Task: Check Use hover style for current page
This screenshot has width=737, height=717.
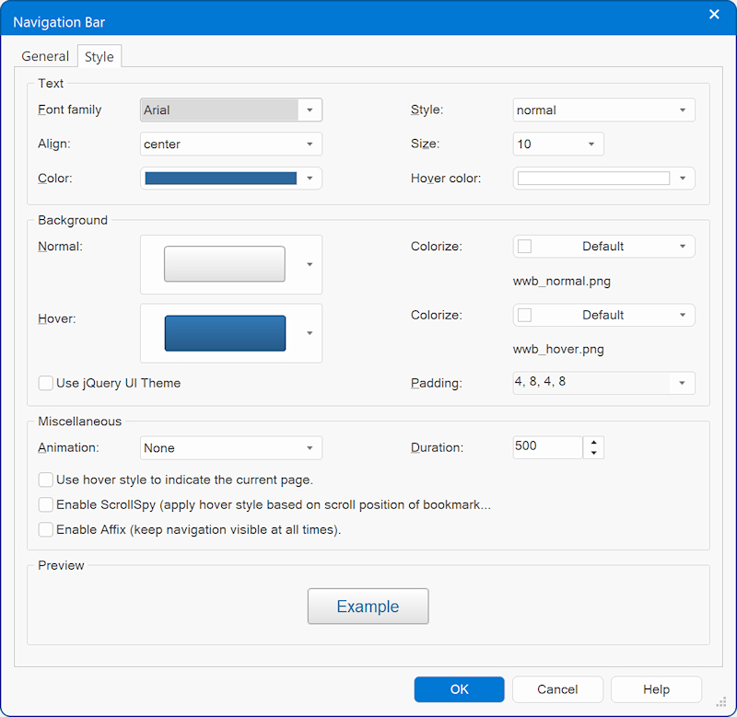Action: point(45,480)
